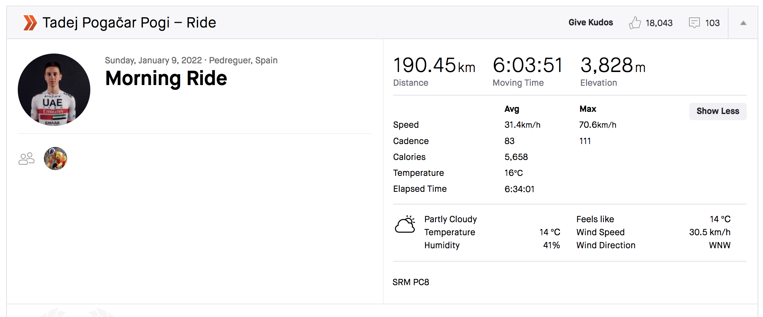Viewport: 763px width, 317px height.
Task: Click the 103 comments count
Action: [712, 23]
